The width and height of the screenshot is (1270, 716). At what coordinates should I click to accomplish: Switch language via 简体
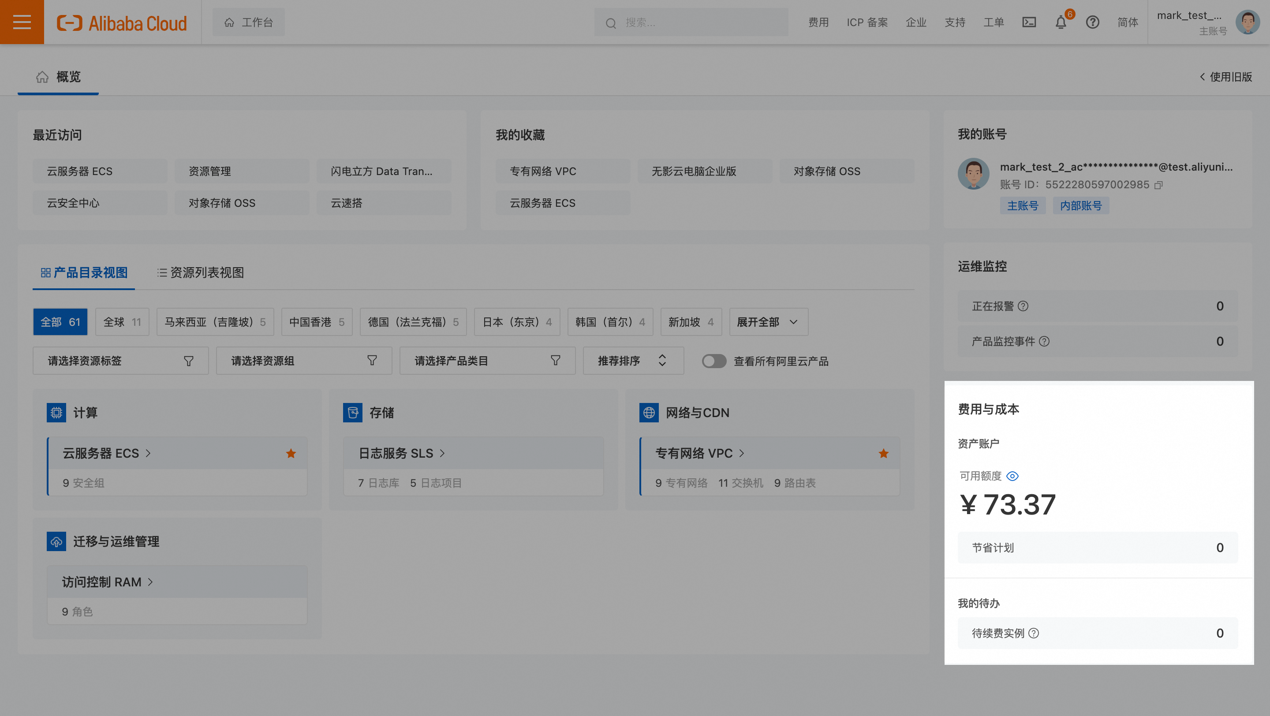click(1128, 22)
